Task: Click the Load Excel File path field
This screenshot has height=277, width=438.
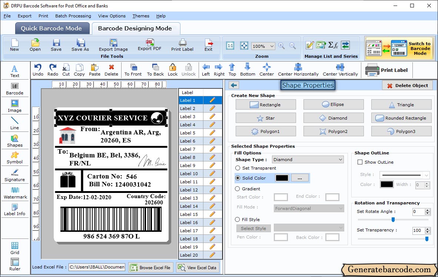Action: coord(97,267)
